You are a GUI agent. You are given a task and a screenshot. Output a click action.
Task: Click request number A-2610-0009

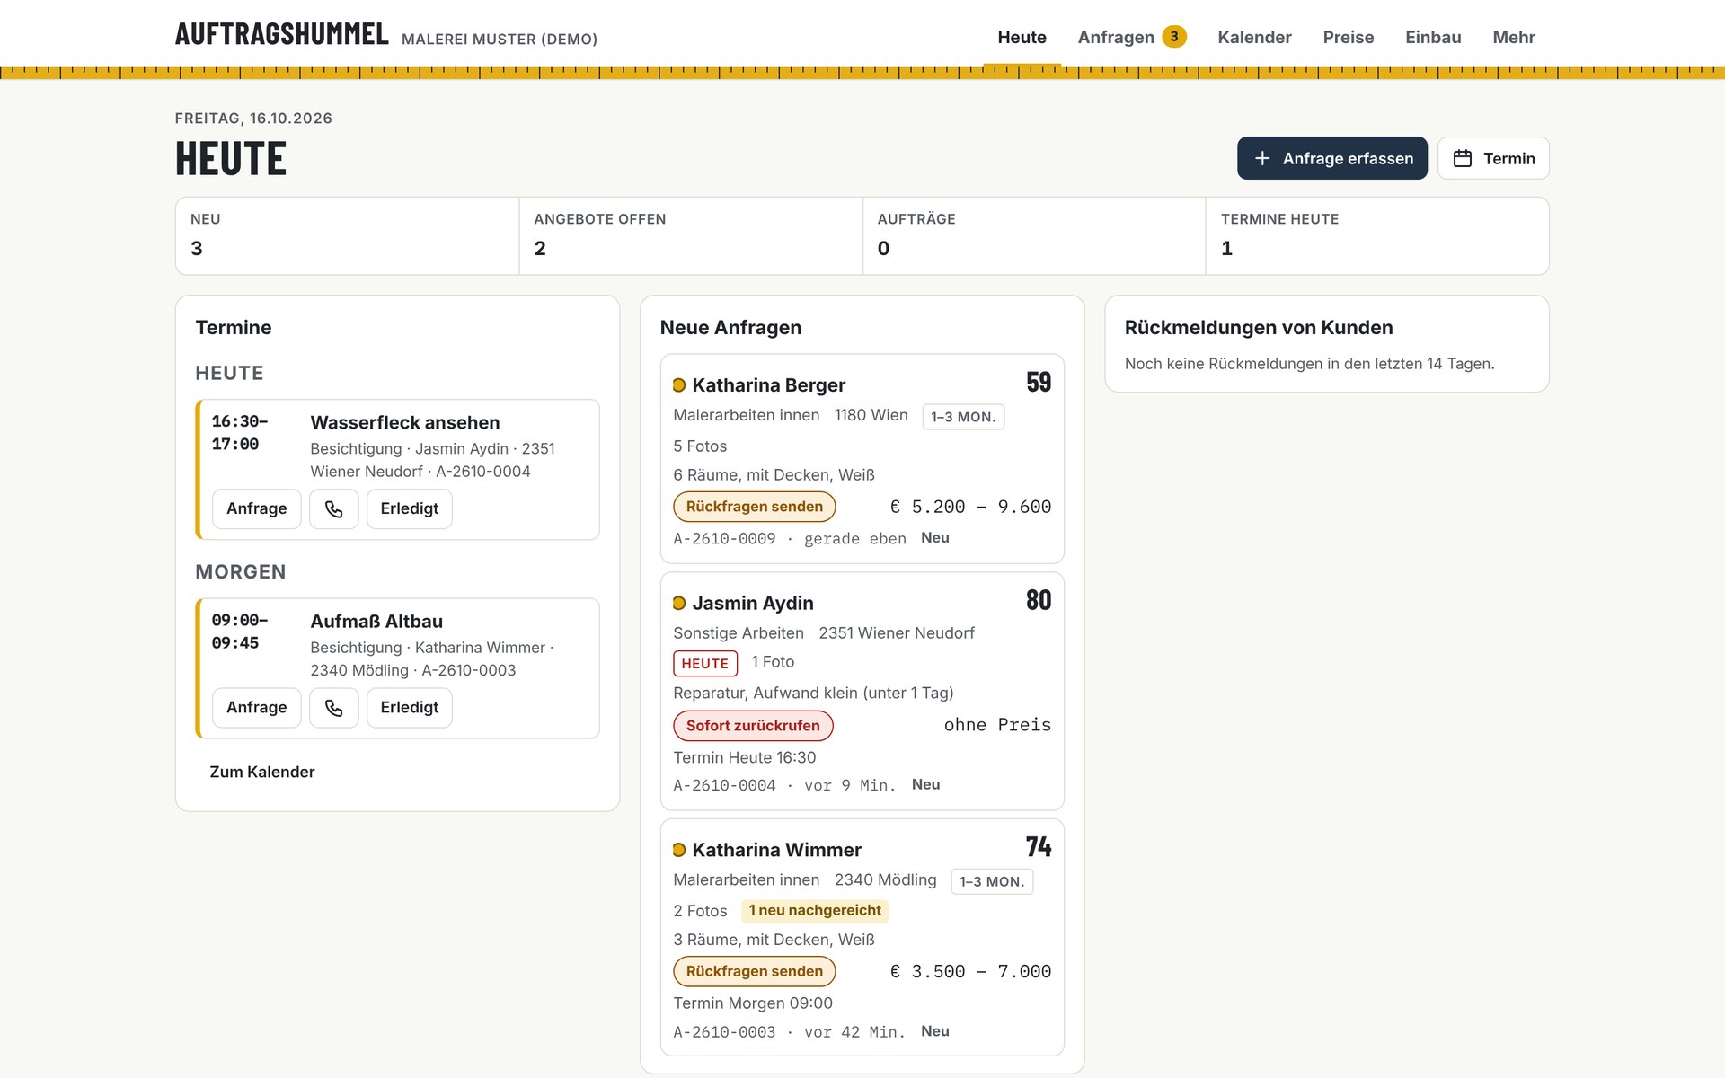pyautogui.click(x=724, y=539)
